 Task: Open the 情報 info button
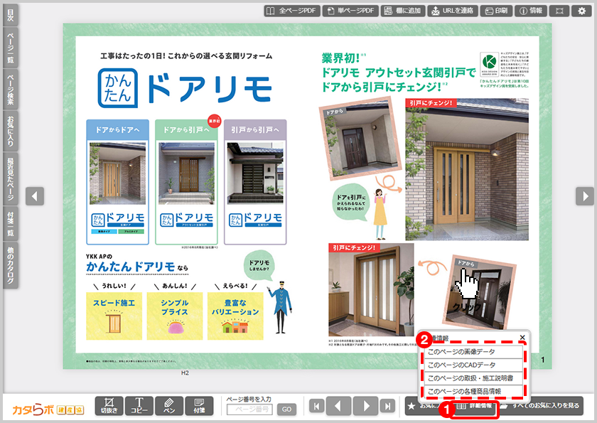[x=532, y=11]
